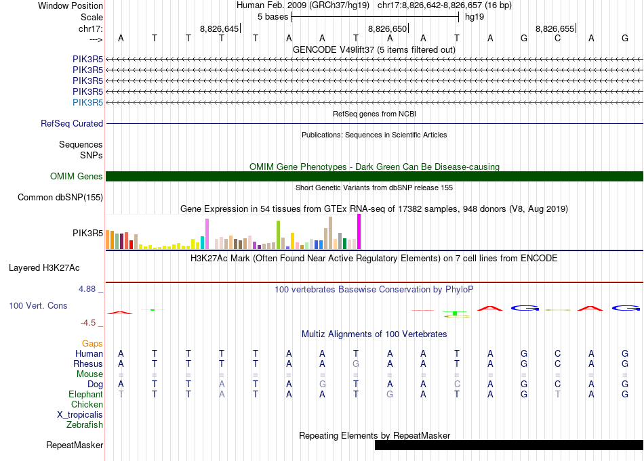This screenshot has height=461, width=644.
Task: Click the dark green OMIM gene bar
Action: pyautogui.click(x=375, y=177)
